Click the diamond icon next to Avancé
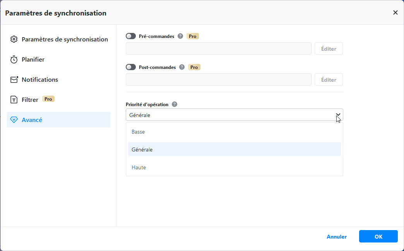The height and width of the screenshot is (251, 404). pyautogui.click(x=14, y=120)
